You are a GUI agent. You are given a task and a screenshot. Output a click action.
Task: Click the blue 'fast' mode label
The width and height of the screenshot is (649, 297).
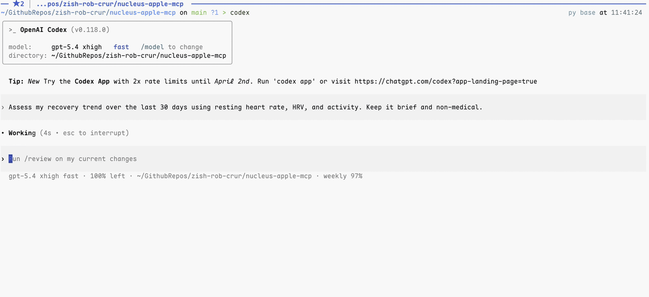[x=122, y=47]
